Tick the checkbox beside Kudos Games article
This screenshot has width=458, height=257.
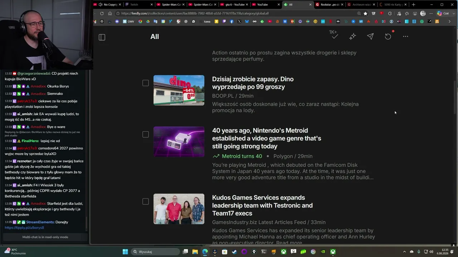click(x=146, y=201)
